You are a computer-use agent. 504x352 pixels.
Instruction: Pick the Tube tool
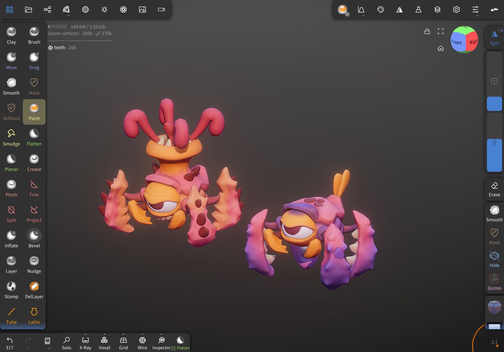[x=11, y=315]
